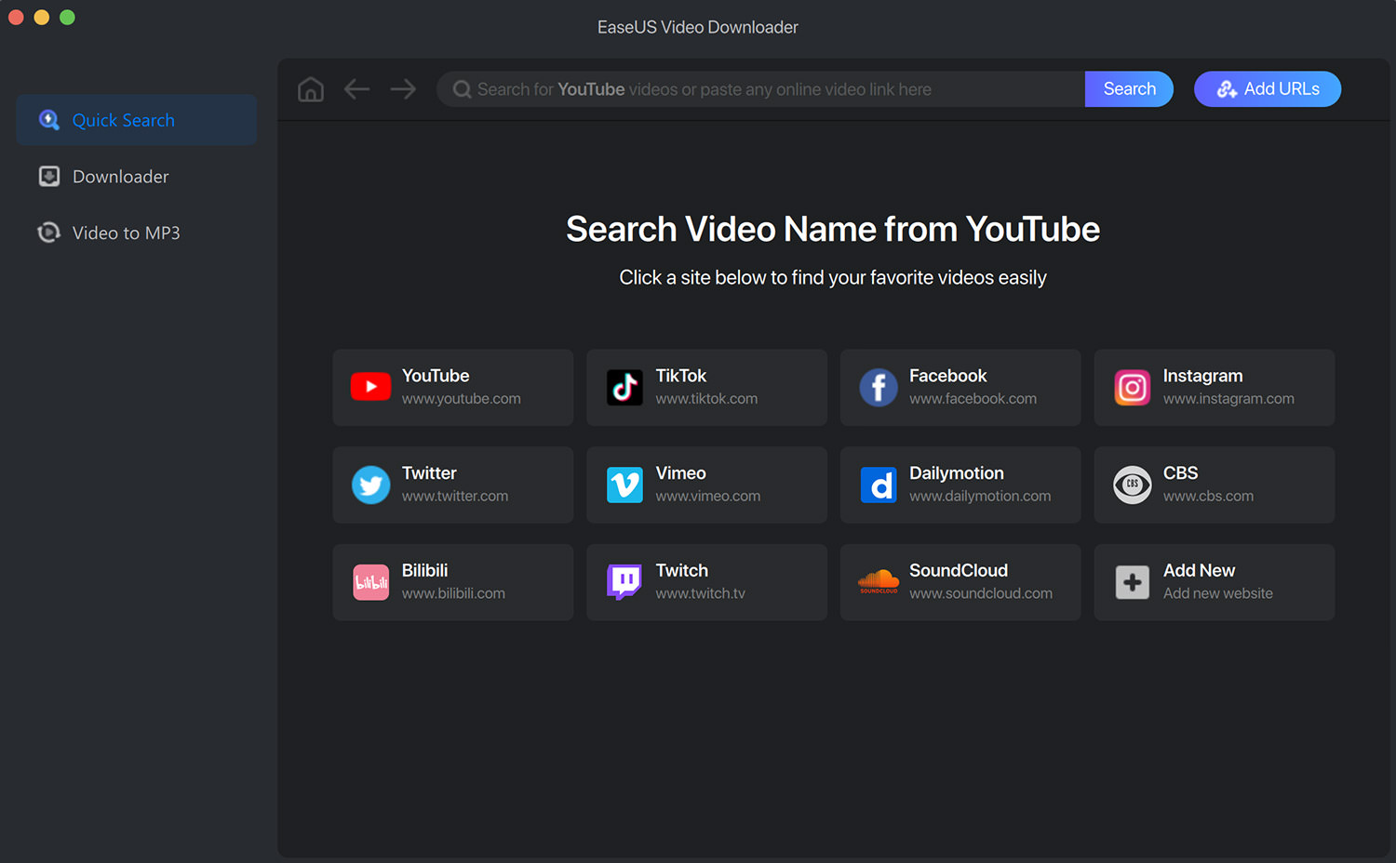The width and height of the screenshot is (1396, 863).
Task: Click the Twitter bird icon
Action: tap(370, 485)
